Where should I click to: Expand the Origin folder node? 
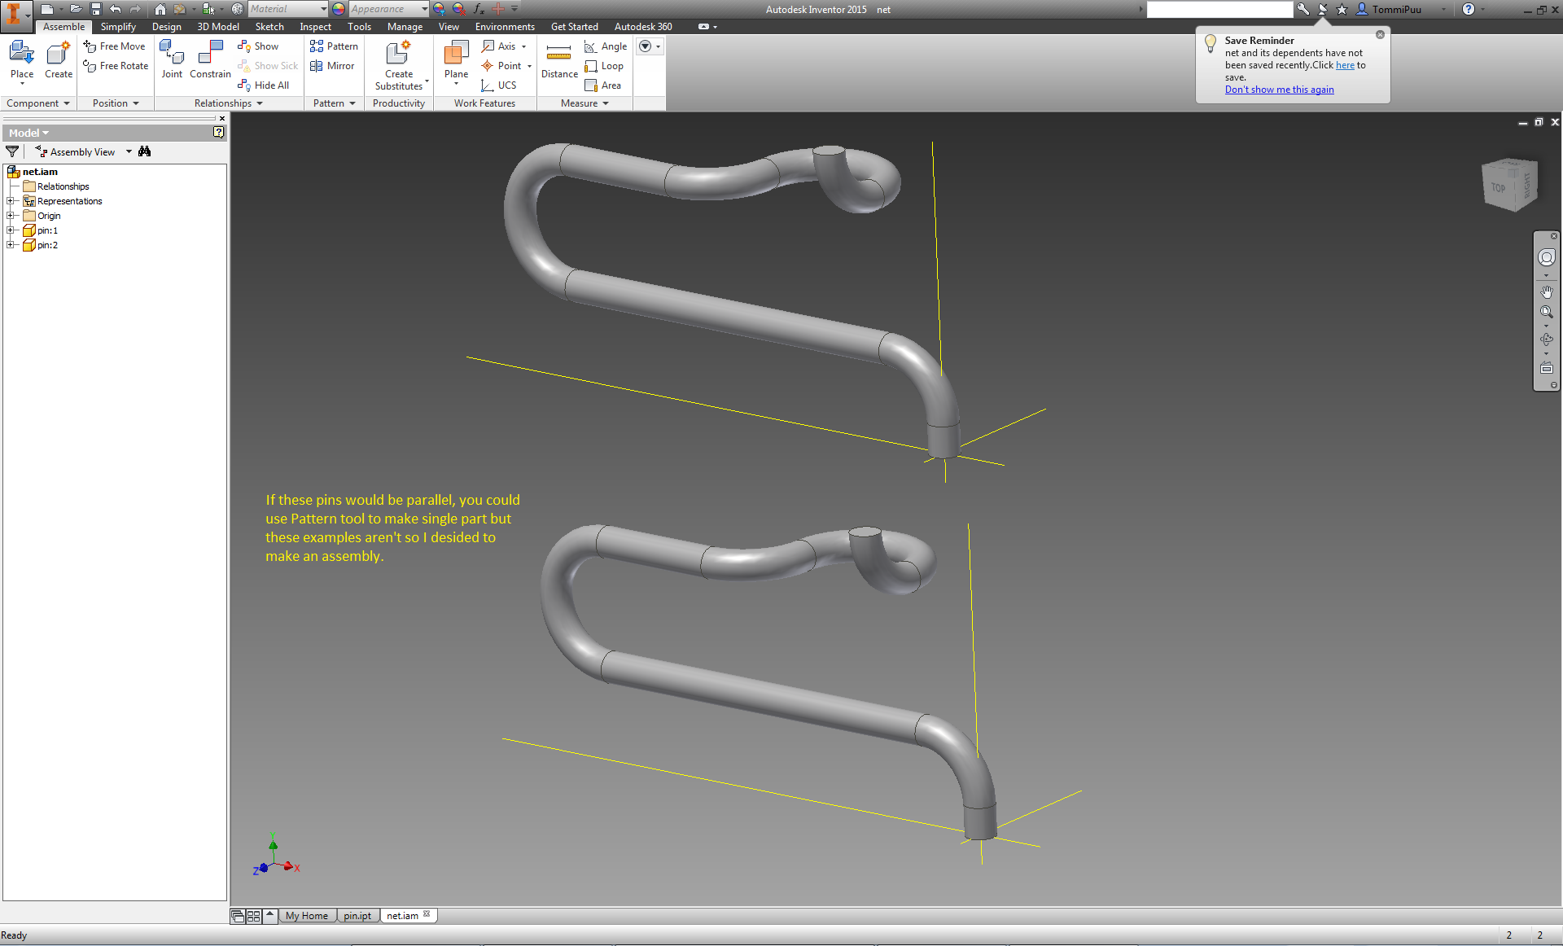(x=11, y=216)
